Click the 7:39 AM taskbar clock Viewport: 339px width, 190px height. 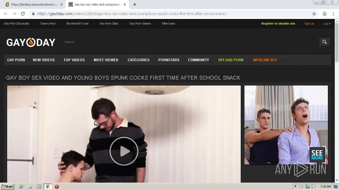click(x=325, y=187)
